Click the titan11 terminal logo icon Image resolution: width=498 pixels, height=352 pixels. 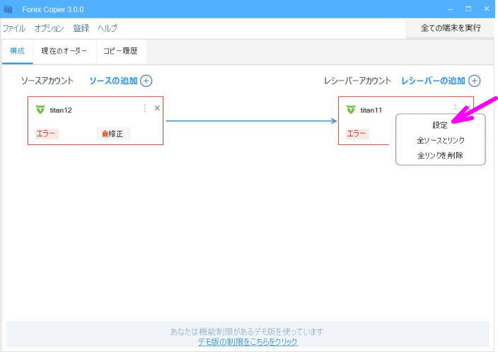351,110
